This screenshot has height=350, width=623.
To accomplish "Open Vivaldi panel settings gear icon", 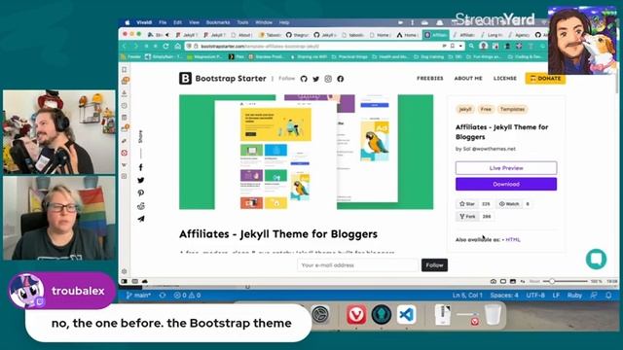I will coord(125,271).
